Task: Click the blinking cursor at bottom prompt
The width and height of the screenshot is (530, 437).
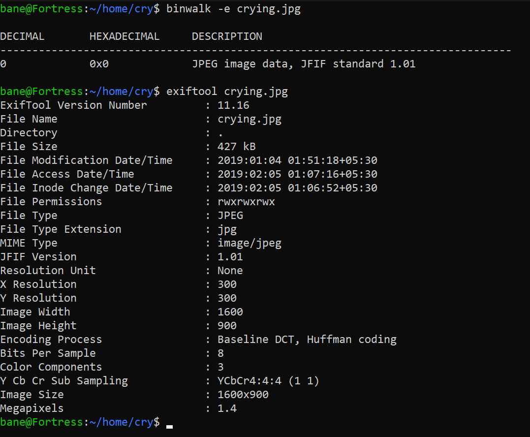Action: (x=169, y=424)
